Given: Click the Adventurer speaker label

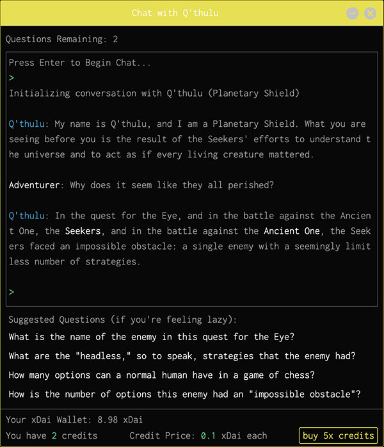Looking at the screenshot, I should coord(34,185).
